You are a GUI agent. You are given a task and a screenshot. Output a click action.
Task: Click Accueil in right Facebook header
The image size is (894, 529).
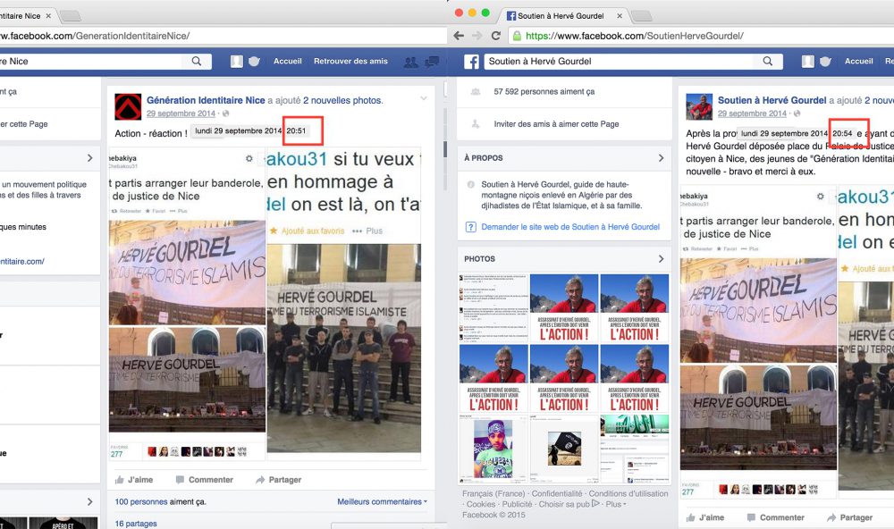[858, 61]
